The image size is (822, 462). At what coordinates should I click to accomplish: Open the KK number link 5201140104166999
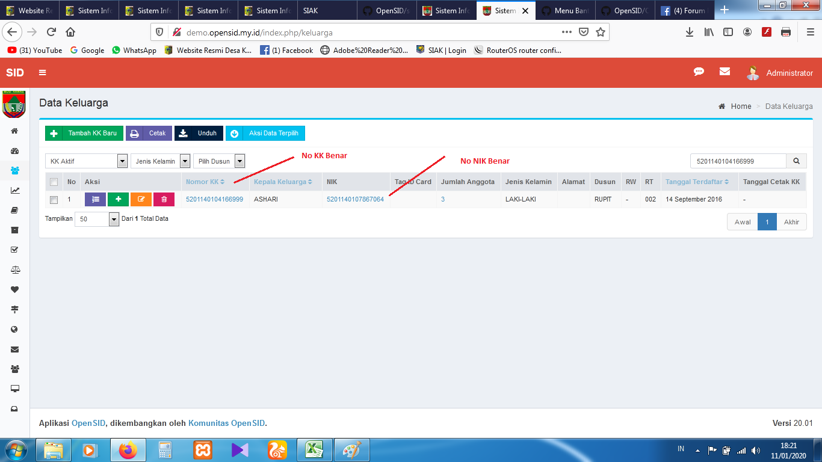[214, 199]
